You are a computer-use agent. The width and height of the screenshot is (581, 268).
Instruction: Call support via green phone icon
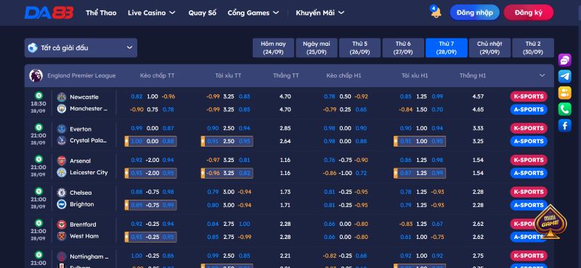tap(565, 110)
